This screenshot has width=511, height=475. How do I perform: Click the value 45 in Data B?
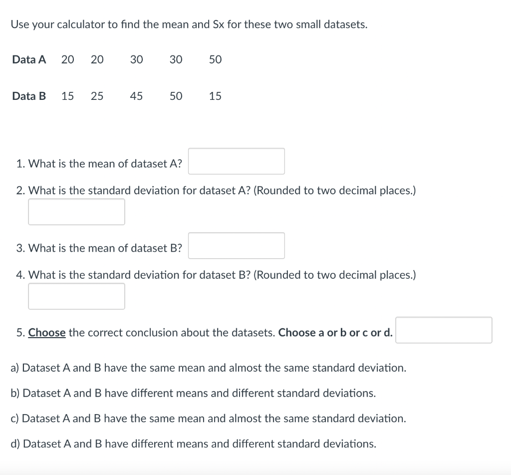point(136,96)
